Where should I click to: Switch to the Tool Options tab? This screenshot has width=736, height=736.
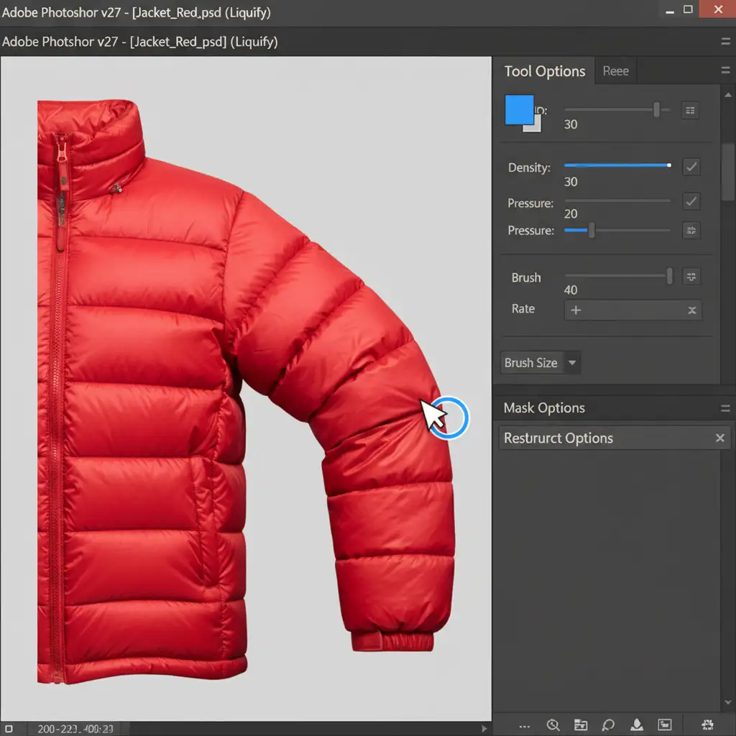544,71
